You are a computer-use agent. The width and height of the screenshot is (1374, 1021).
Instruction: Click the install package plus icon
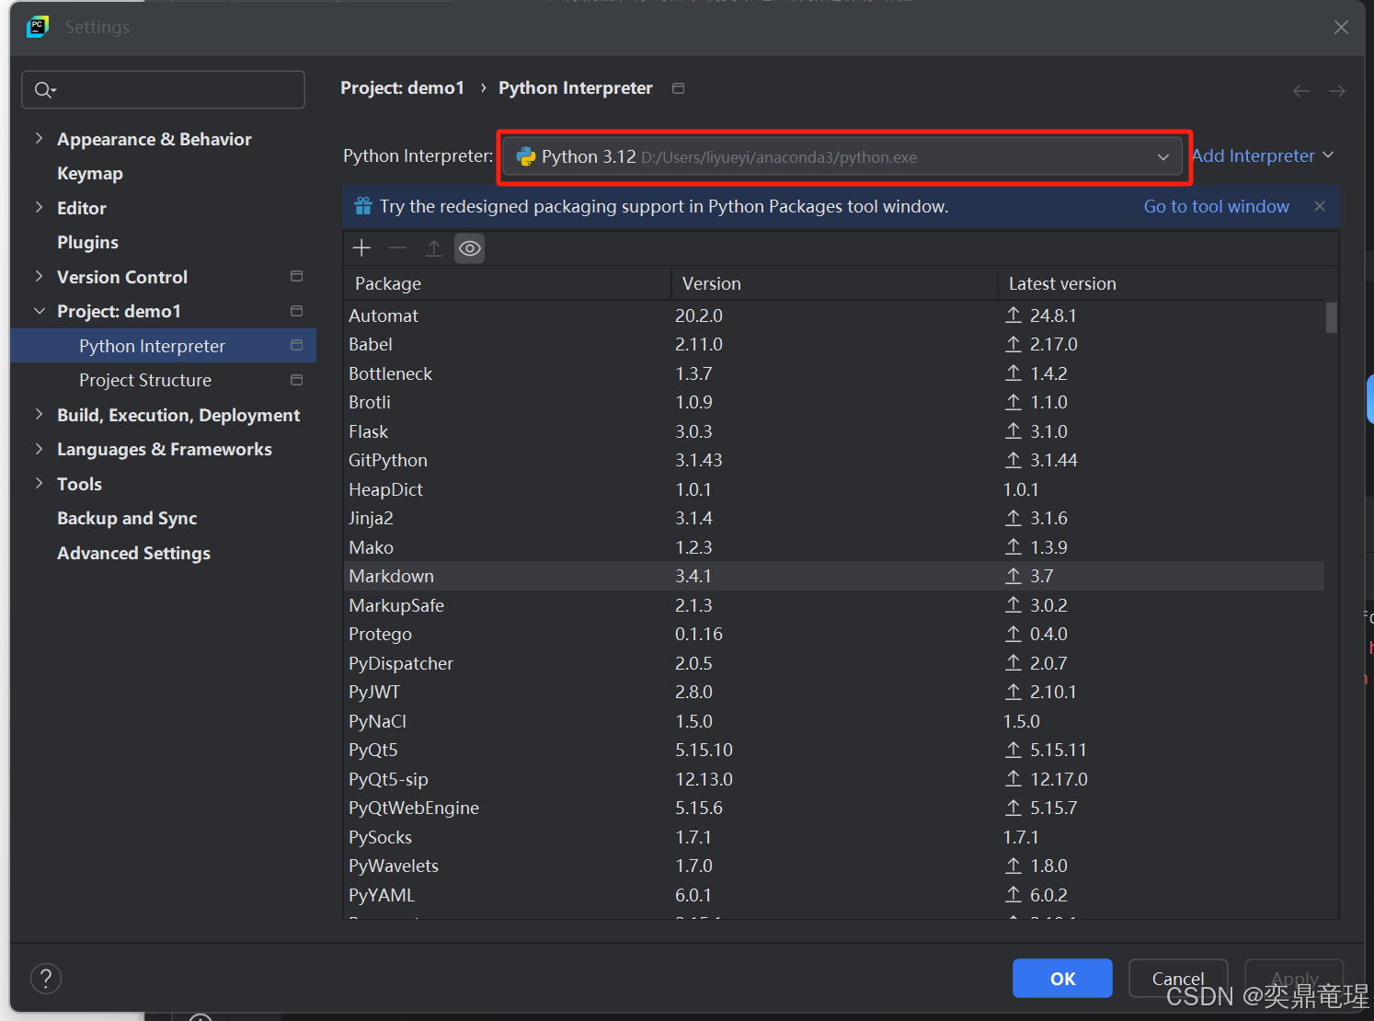[361, 248]
